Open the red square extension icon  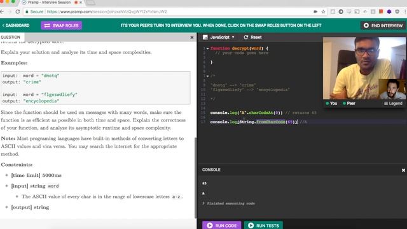pos(381,11)
